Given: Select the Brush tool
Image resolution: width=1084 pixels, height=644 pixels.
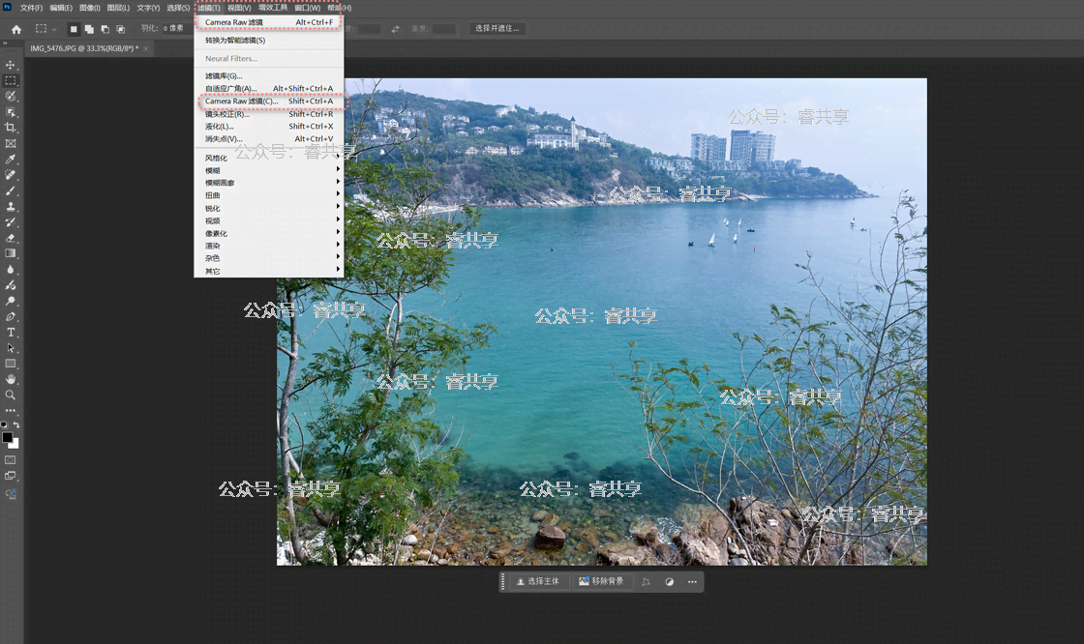Looking at the screenshot, I should click(x=11, y=190).
